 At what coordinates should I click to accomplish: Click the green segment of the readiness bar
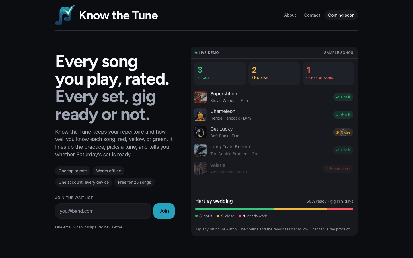pyautogui.click(x=234, y=209)
